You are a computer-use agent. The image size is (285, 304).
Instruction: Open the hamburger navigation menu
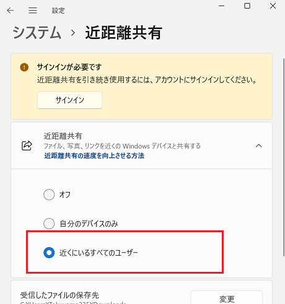coord(33,11)
